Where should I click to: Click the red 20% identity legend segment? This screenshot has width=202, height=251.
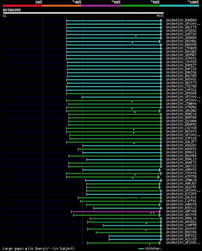click(x=23, y=6)
